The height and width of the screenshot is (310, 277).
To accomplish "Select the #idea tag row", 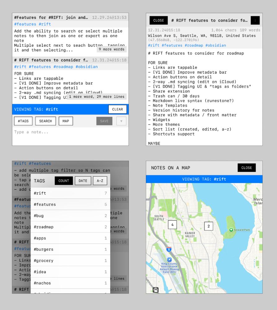I will [70, 272].
